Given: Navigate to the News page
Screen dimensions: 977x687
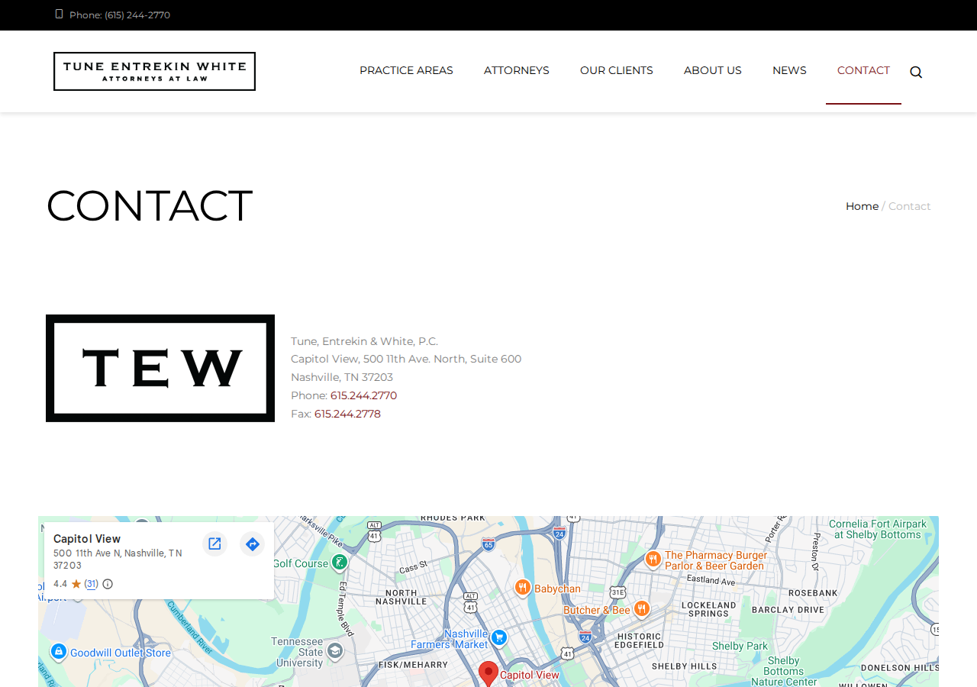Looking at the screenshot, I should 789,70.
